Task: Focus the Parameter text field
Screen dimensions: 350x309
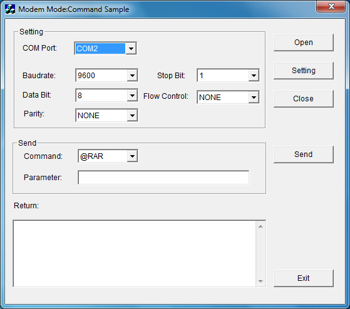Action: coord(163,178)
